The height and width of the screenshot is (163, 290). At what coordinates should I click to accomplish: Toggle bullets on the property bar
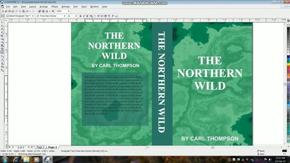(x=102, y=16)
